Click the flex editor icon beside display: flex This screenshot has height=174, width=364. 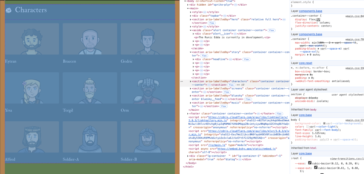click(x=318, y=20)
